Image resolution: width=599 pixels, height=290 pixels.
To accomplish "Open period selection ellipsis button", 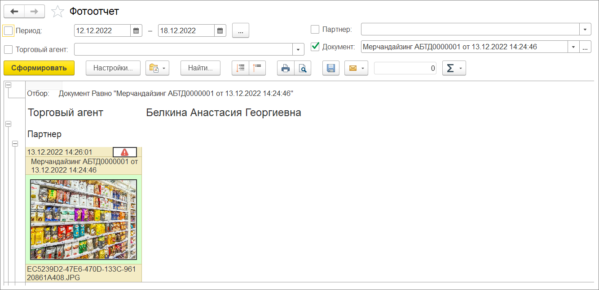I will (241, 30).
